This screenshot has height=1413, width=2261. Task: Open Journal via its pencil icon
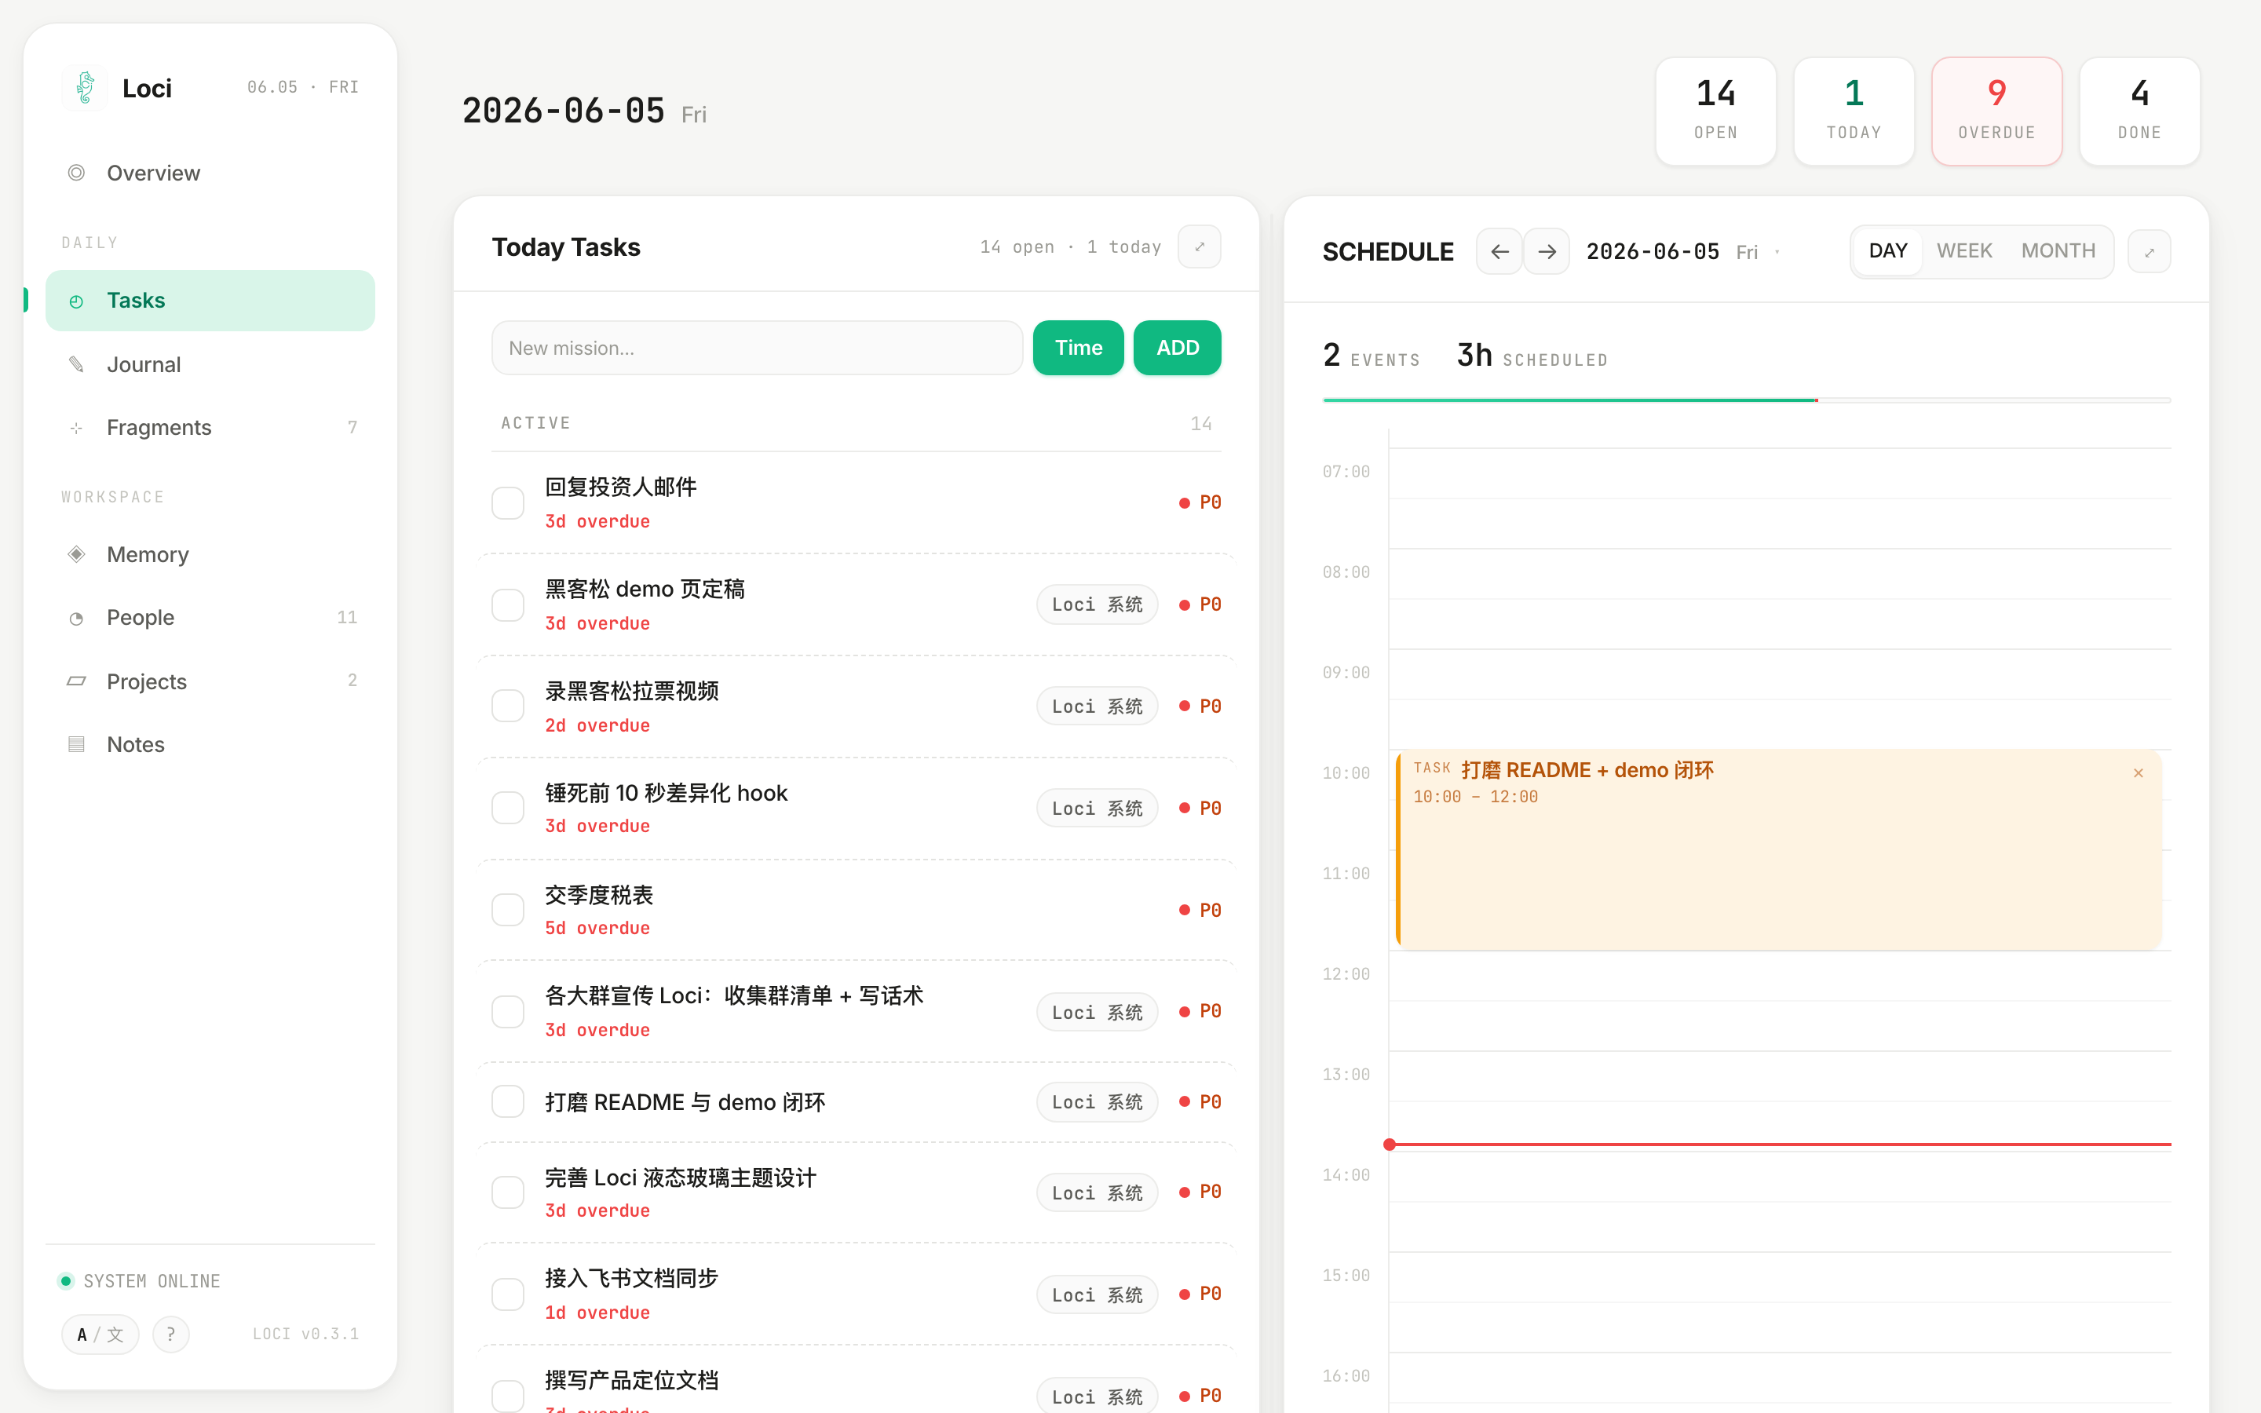77,364
